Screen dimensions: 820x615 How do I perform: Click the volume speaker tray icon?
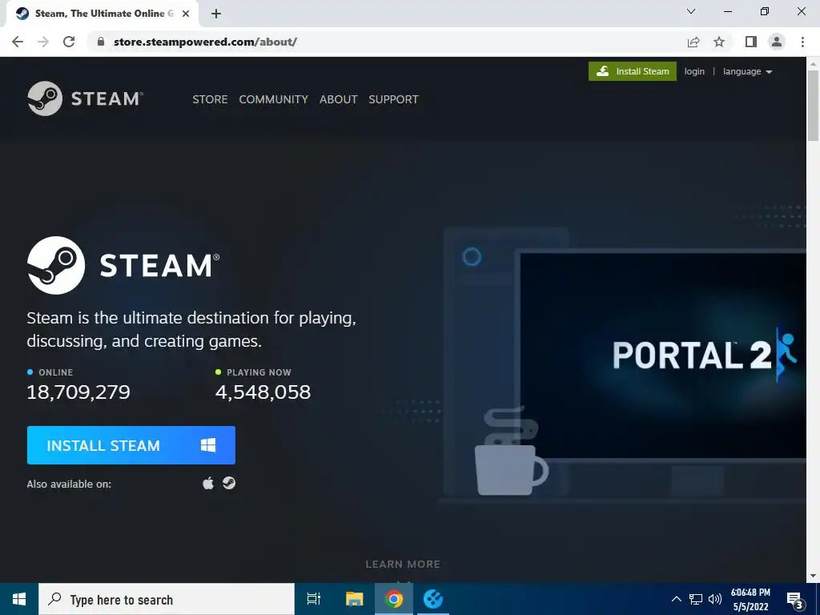(714, 599)
